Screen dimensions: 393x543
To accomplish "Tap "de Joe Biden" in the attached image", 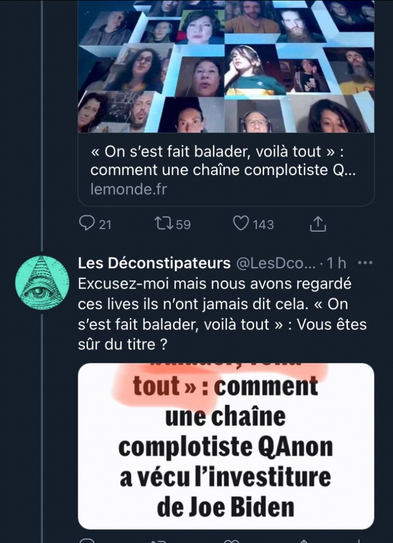I will pyautogui.click(x=226, y=507).
